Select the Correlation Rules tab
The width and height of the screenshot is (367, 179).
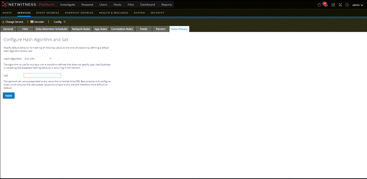pyautogui.click(x=122, y=29)
